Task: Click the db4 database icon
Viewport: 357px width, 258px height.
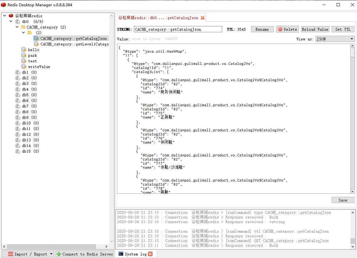Action: [18, 89]
